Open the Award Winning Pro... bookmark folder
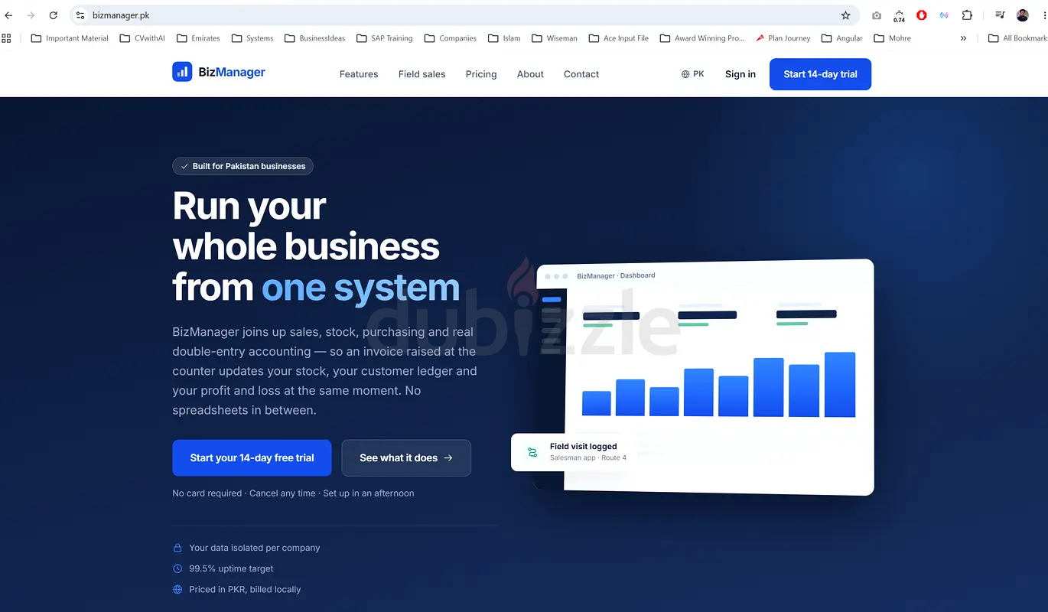The width and height of the screenshot is (1048, 612). tap(702, 38)
